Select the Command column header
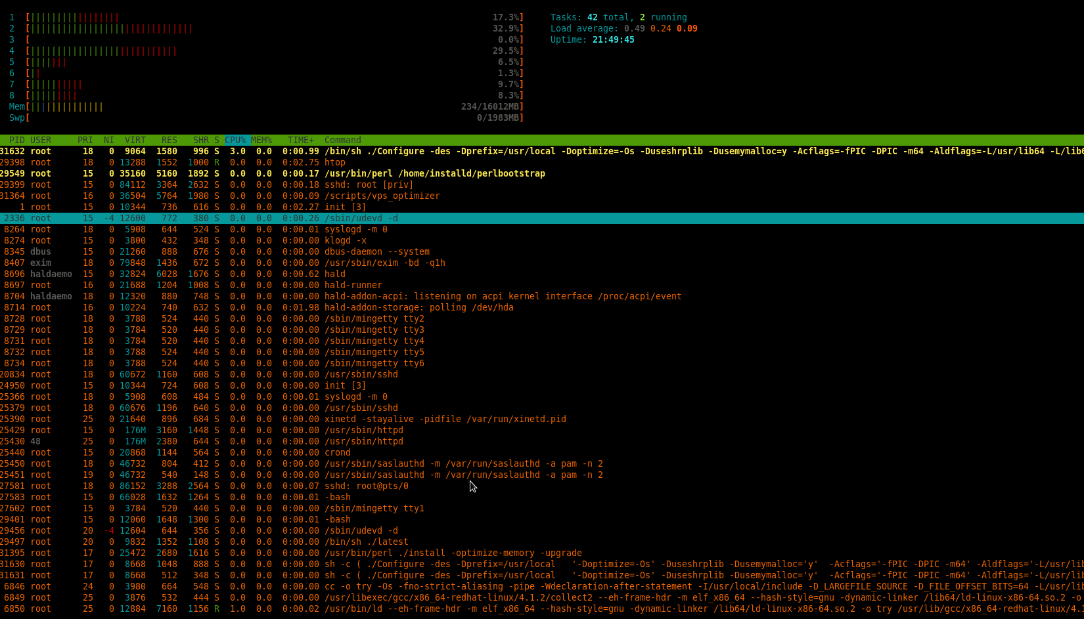The height and width of the screenshot is (619, 1084). (342, 140)
